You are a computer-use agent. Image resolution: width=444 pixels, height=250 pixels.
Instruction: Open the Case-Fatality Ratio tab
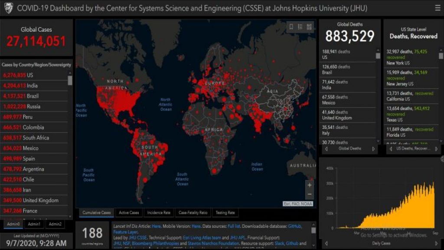click(x=193, y=213)
